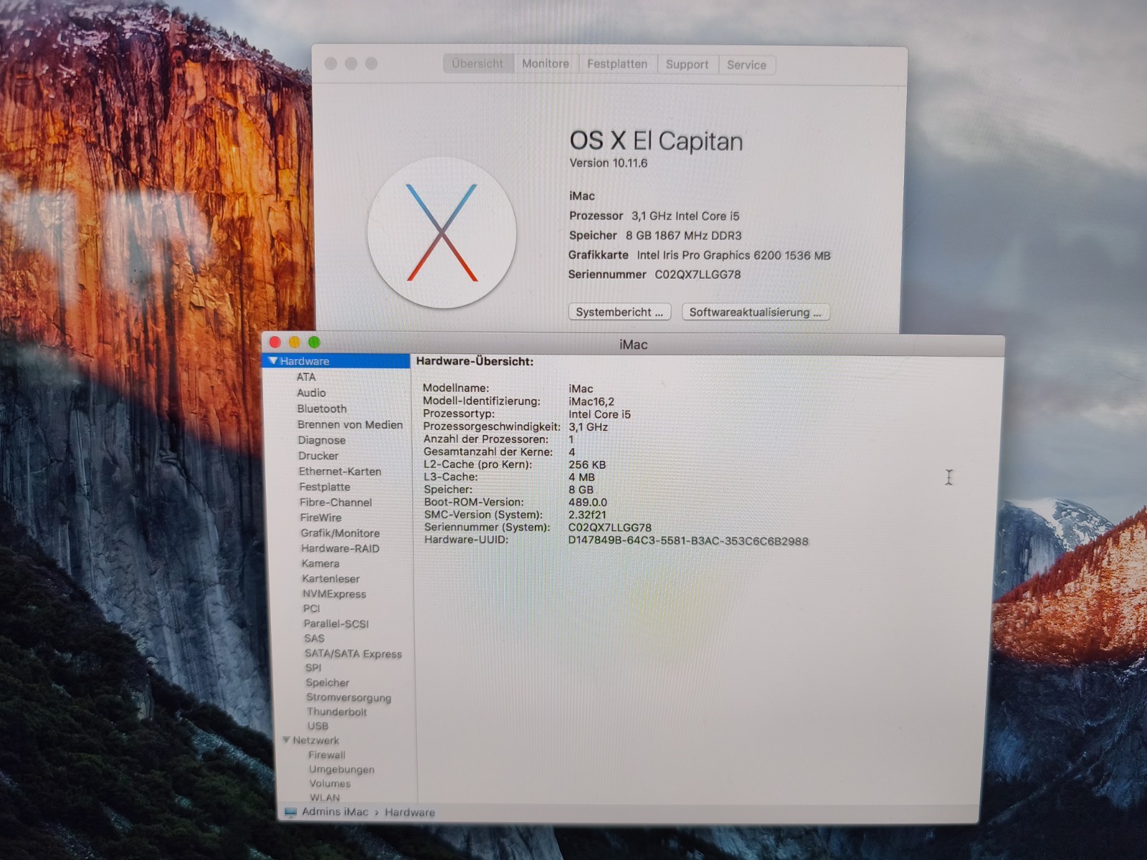Click Hardware in the path bar
This screenshot has height=860, width=1147.
tap(409, 813)
